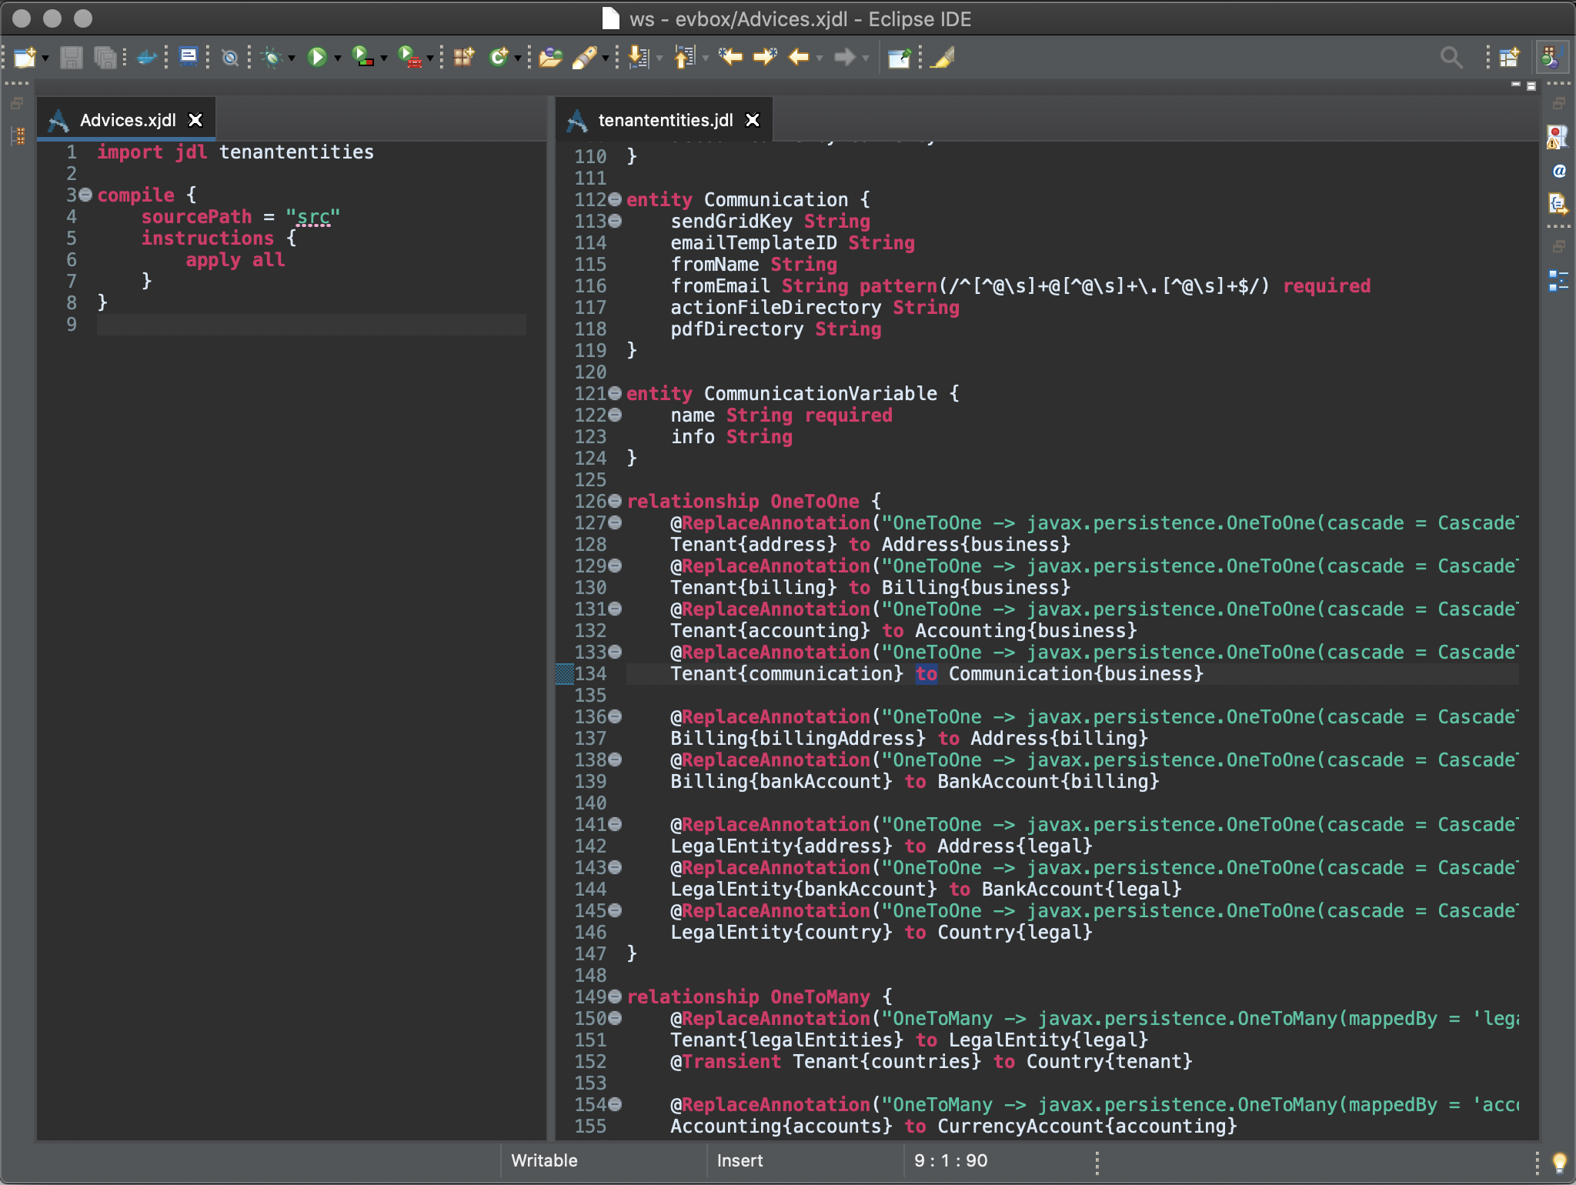This screenshot has width=1576, height=1185.
Task: Collapse relationship OneToMany fold on line 149
Action: (615, 996)
